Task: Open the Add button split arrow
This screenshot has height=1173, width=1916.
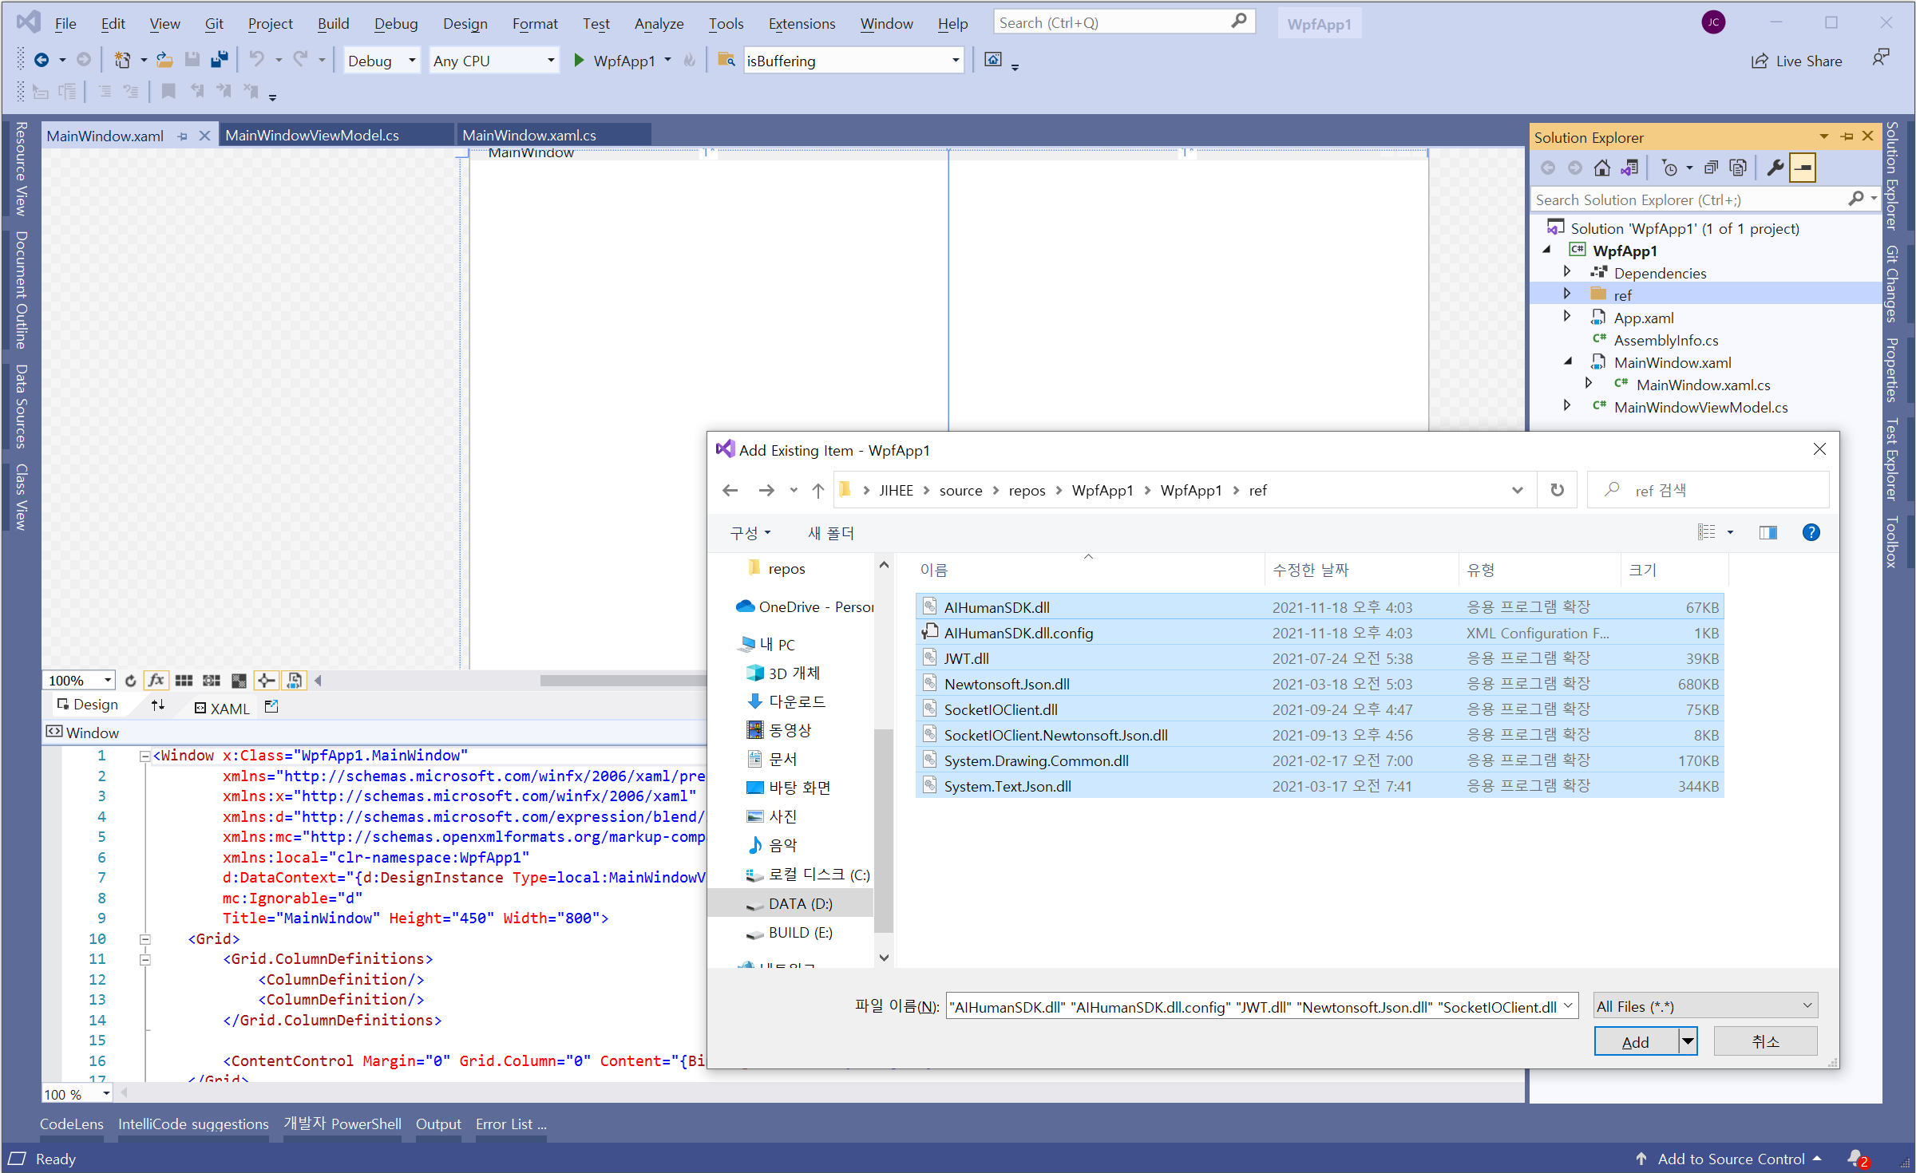Action: pos(1688,1041)
